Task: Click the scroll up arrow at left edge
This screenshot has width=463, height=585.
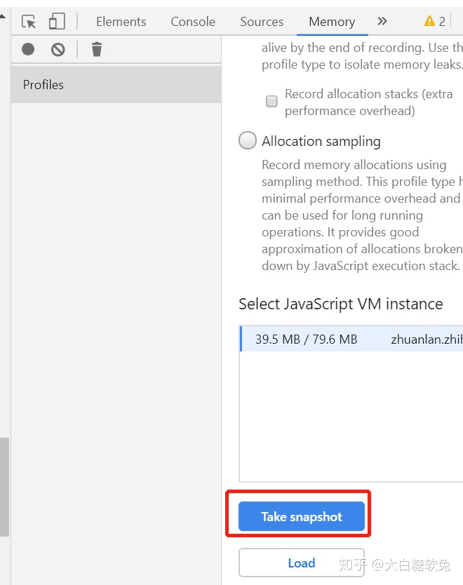Action: click(3, 14)
